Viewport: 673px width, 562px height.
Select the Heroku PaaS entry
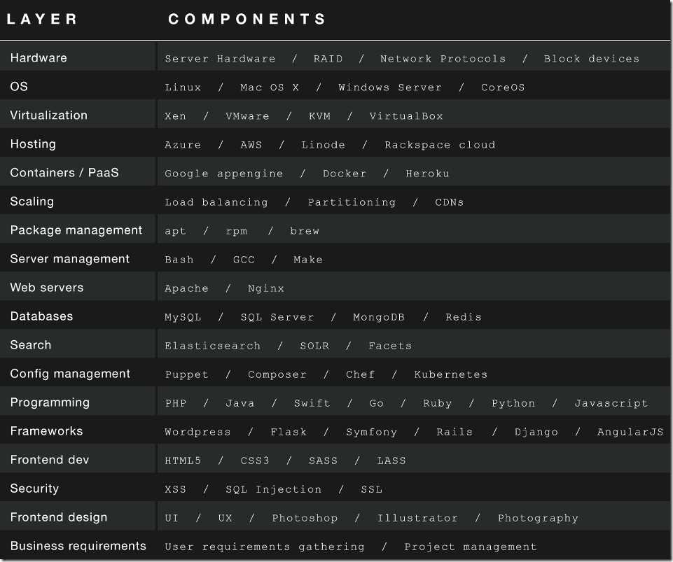click(x=427, y=174)
